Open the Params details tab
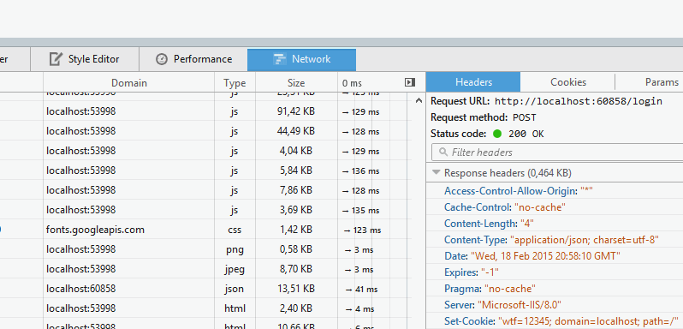This screenshot has height=329, width=683. click(x=662, y=82)
